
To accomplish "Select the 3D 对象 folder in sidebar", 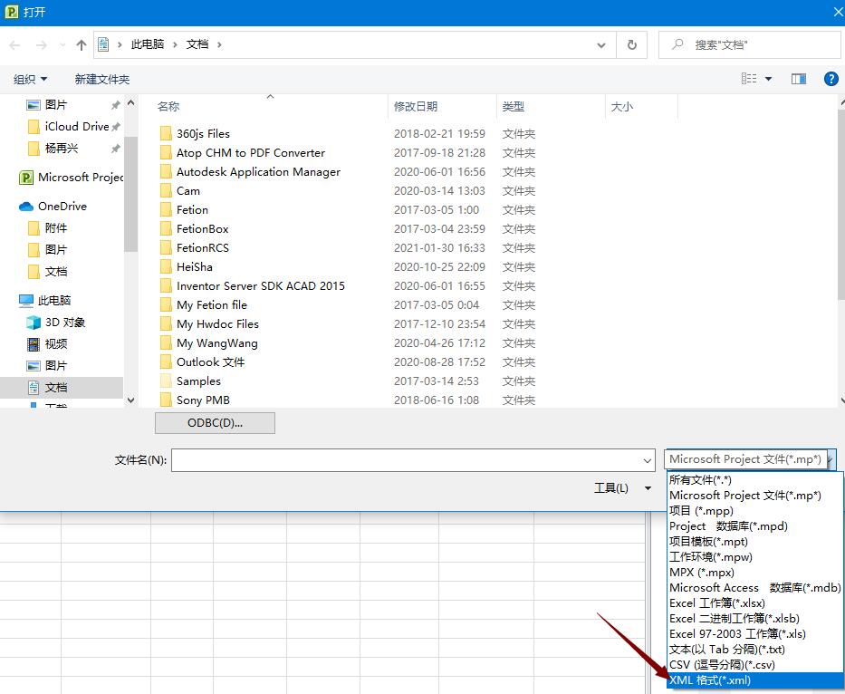I will pos(64,322).
